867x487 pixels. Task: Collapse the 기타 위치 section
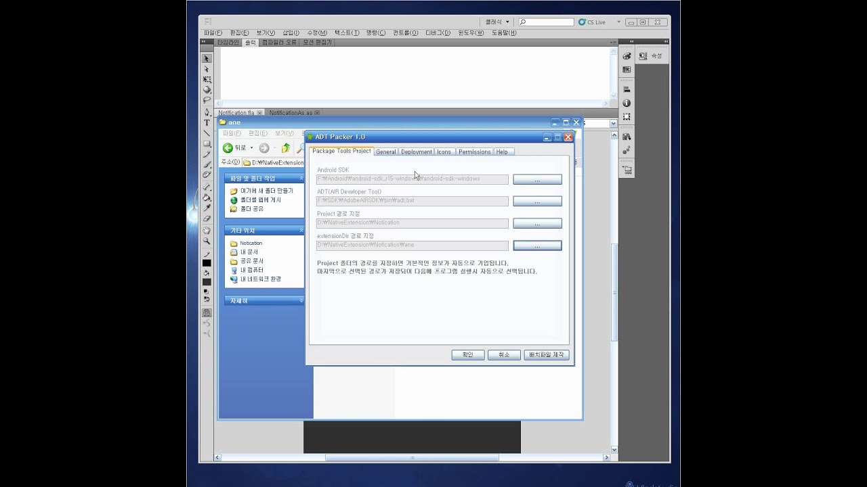pyautogui.click(x=300, y=231)
